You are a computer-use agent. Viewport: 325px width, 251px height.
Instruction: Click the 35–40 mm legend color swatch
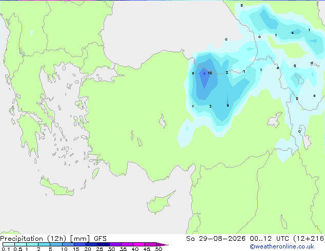127,244
